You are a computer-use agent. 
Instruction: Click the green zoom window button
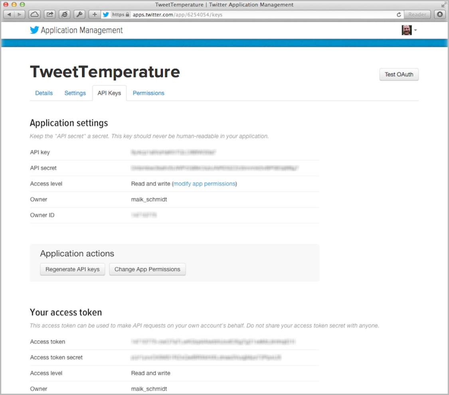pos(22,4)
